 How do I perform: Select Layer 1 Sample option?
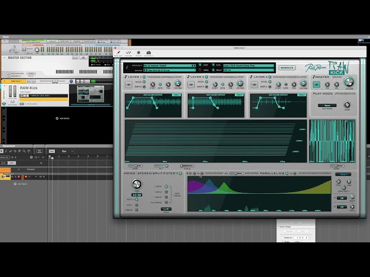point(144,87)
